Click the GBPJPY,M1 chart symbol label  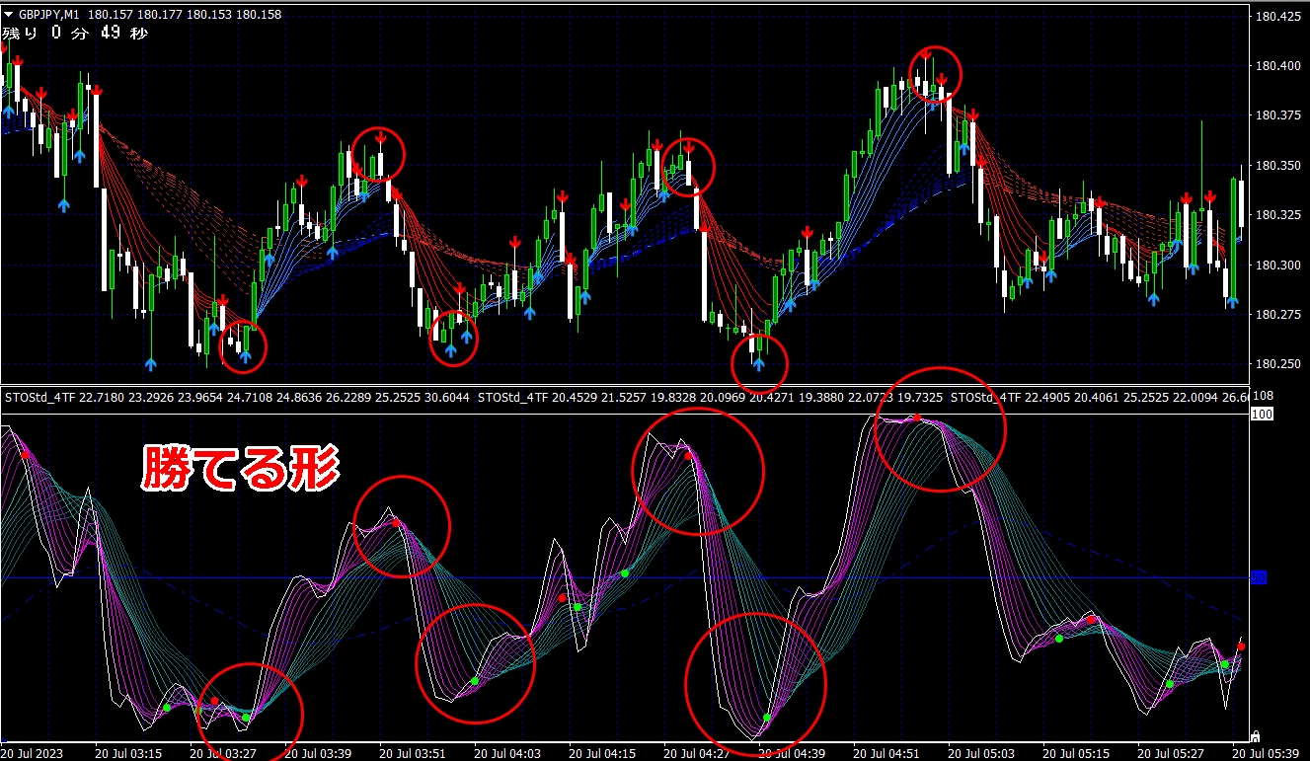tap(49, 15)
